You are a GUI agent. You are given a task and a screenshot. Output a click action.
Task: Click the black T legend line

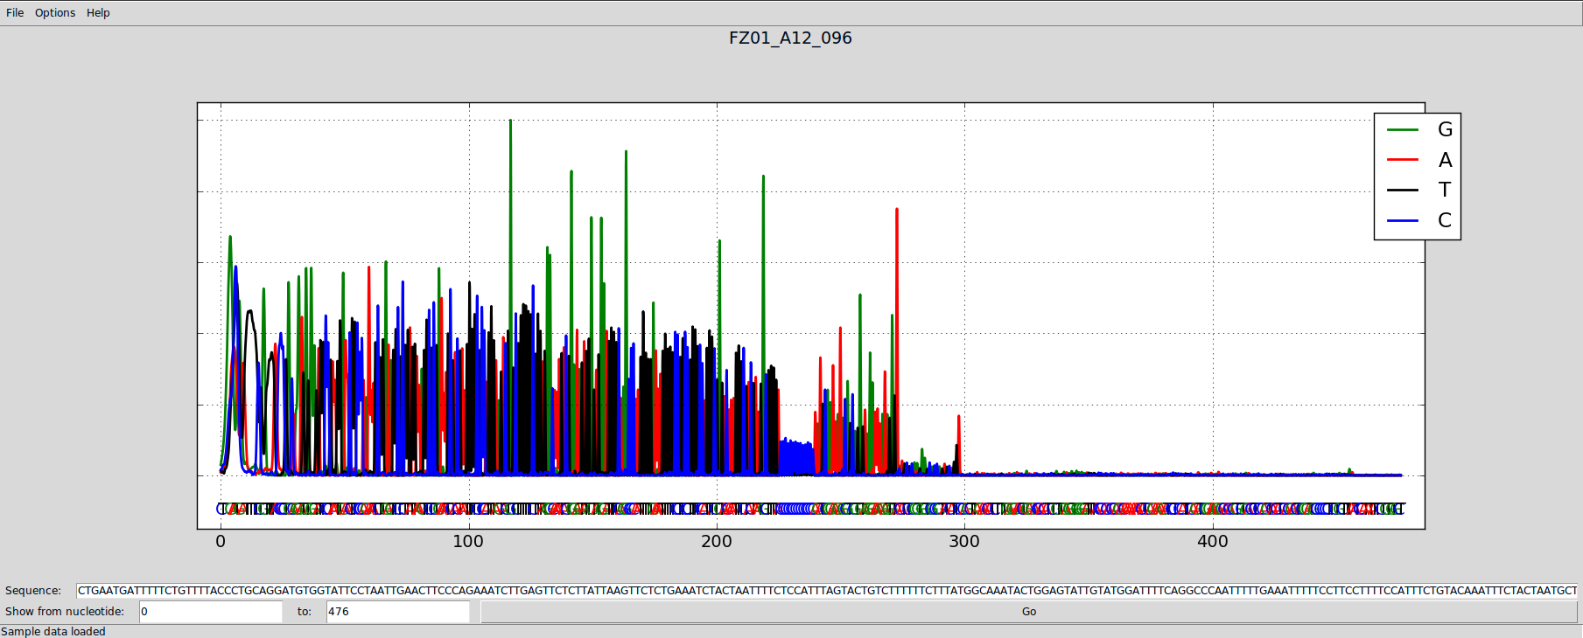[x=1402, y=190]
